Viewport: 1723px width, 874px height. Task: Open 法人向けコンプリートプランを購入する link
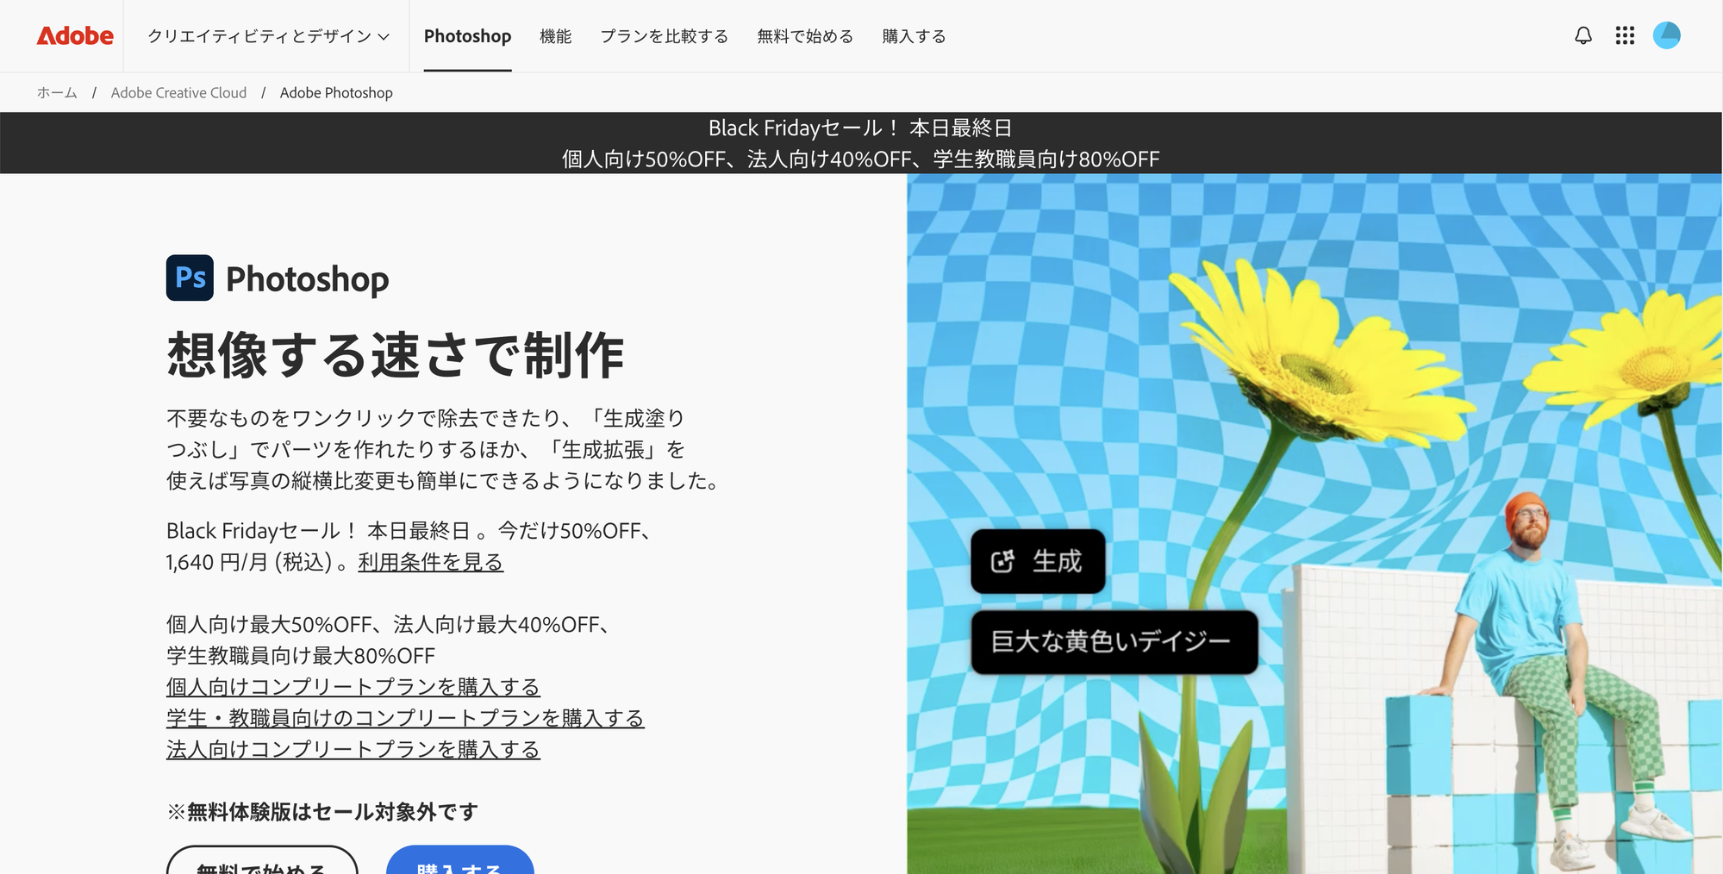tap(353, 749)
